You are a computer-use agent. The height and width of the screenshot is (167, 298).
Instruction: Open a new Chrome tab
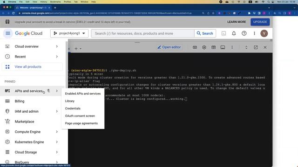(x=55, y=8)
